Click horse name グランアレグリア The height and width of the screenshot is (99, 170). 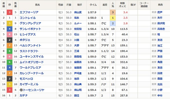pyautogui.click(x=30, y=23)
